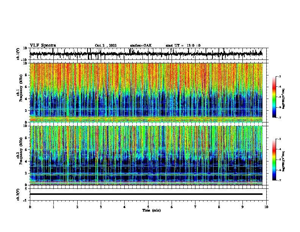300x232 pixels.
Task: Click the "-7" tick on the lower colorbar
Action: click(279, 180)
